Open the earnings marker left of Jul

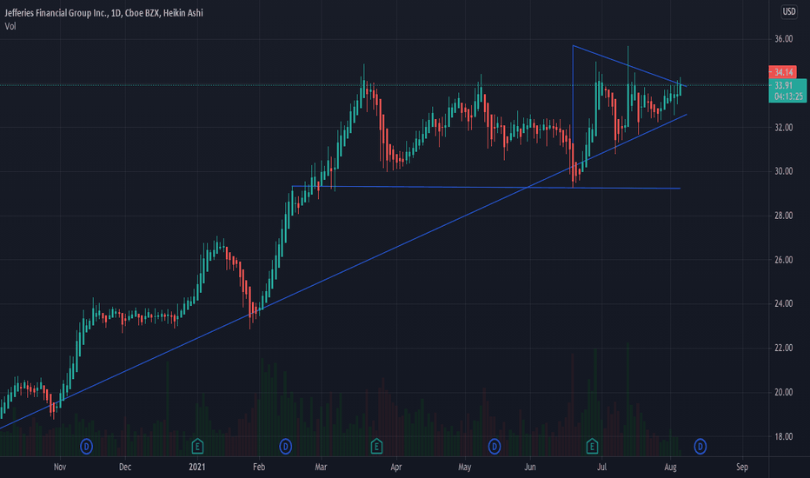tap(592, 446)
